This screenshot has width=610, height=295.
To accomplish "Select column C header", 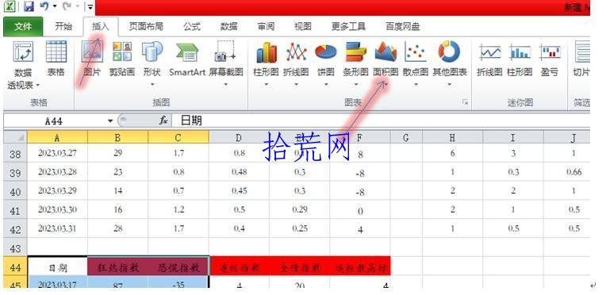I will (x=178, y=137).
